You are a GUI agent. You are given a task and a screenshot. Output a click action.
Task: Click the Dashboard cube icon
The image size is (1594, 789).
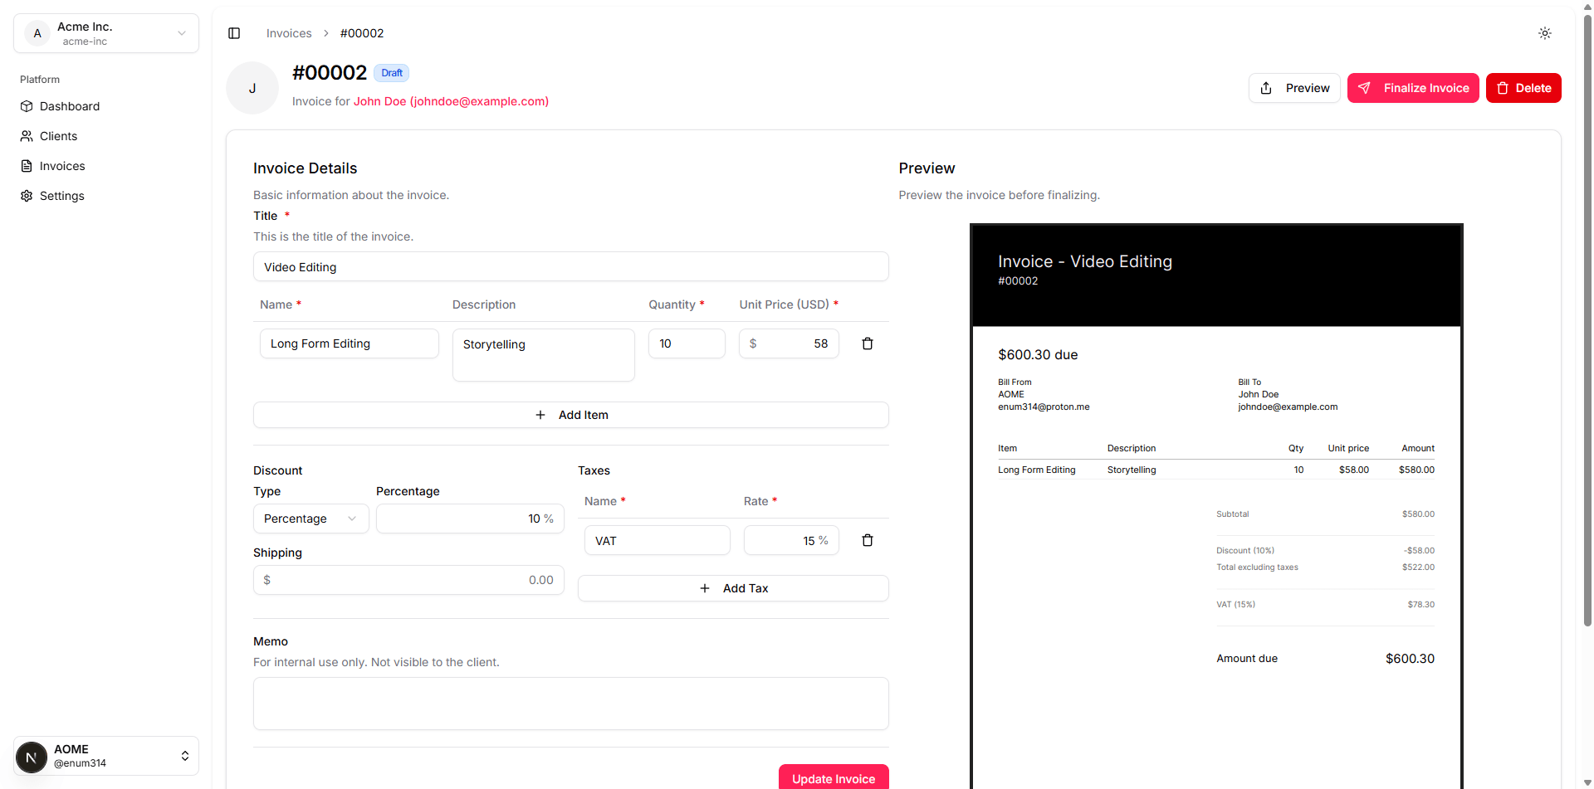point(27,106)
